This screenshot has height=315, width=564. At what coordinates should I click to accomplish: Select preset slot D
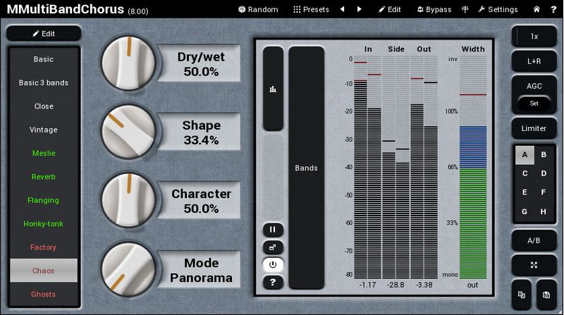(x=544, y=173)
